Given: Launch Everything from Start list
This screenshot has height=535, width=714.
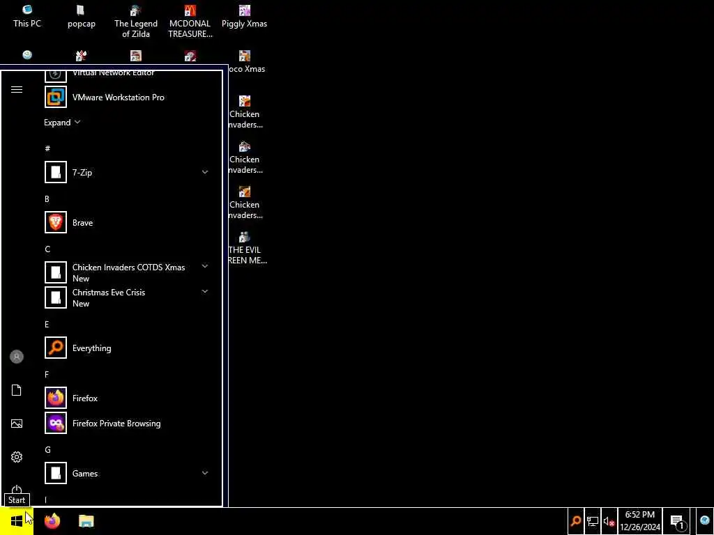Looking at the screenshot, I should pyautogui.click(x=128, y=348).
